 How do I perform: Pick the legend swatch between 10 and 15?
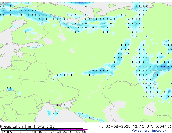pos(36,129)
